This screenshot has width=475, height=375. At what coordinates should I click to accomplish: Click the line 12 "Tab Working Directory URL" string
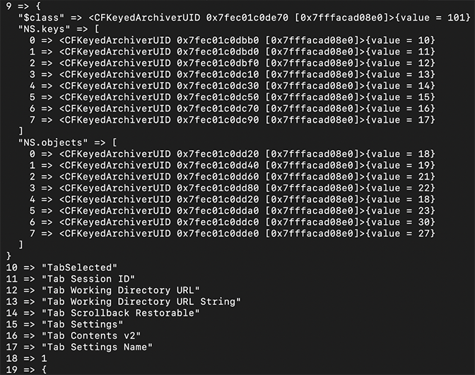pos(120,290)
